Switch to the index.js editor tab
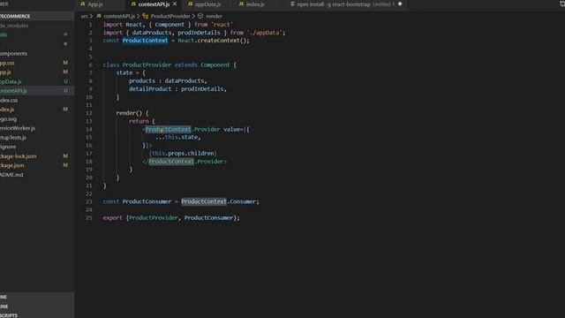Image resolution: width=565 pixels, height=318 pixels. [x=255, y=4]
